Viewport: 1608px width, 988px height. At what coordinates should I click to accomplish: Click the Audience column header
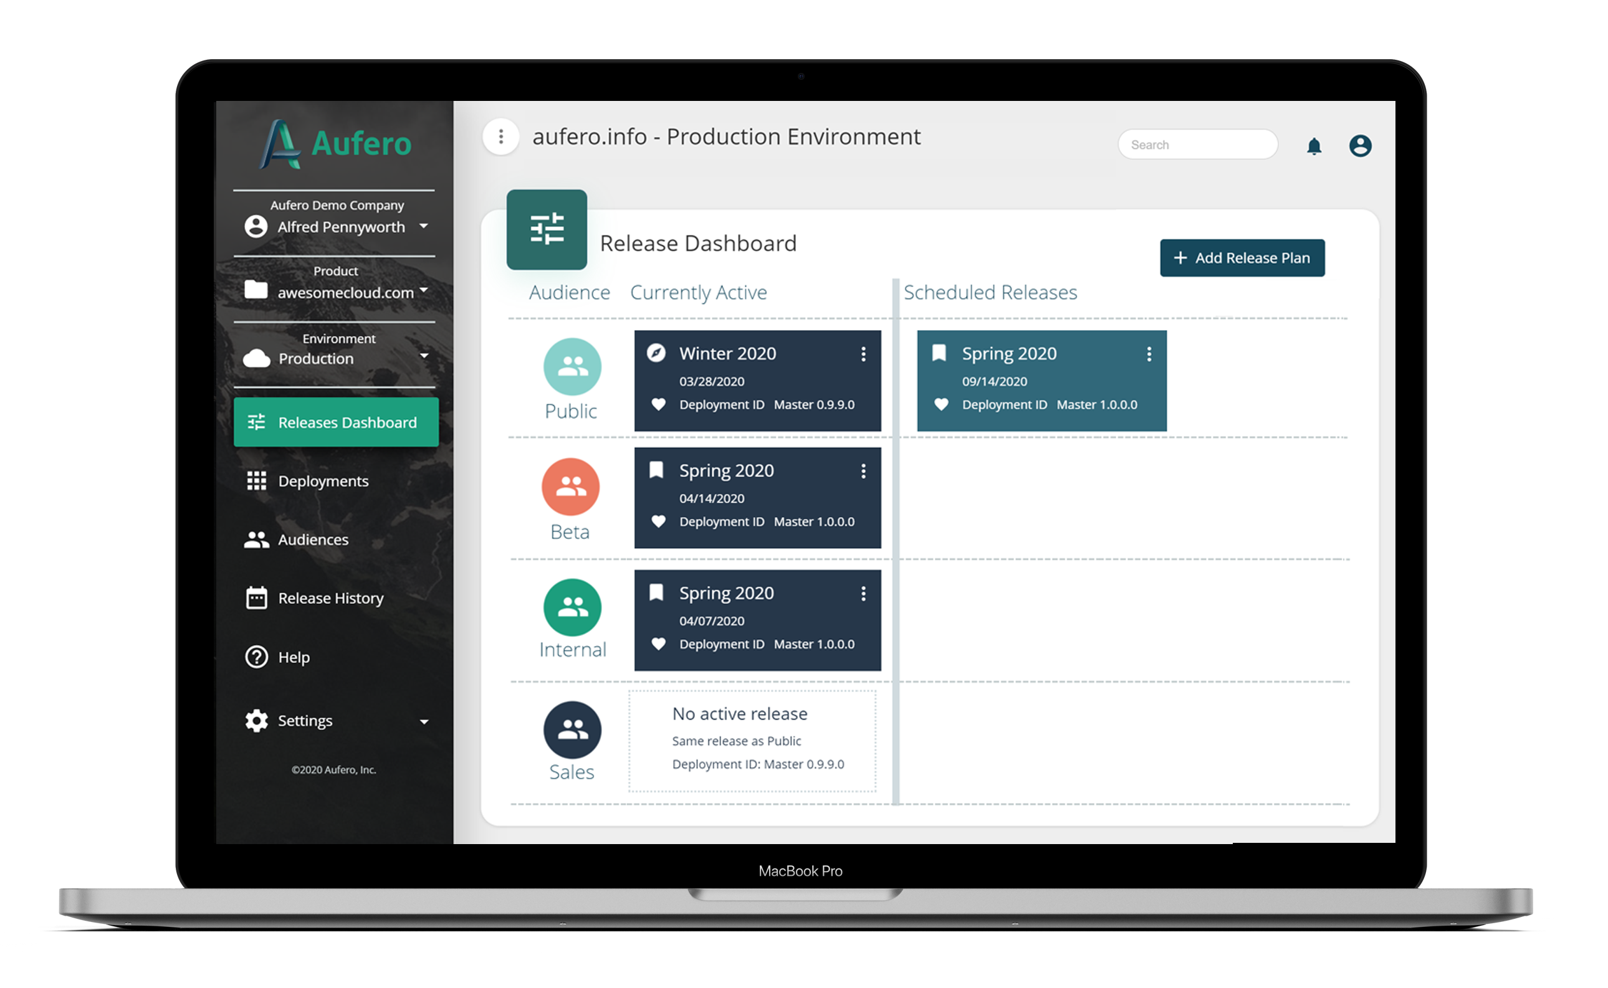pos(570,293)
